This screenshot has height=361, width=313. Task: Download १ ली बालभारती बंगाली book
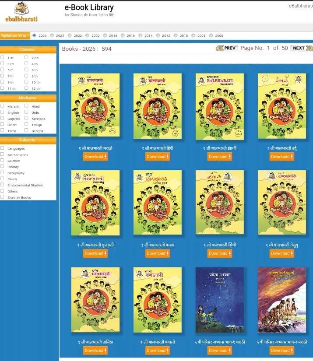click(x=158, y=350)
